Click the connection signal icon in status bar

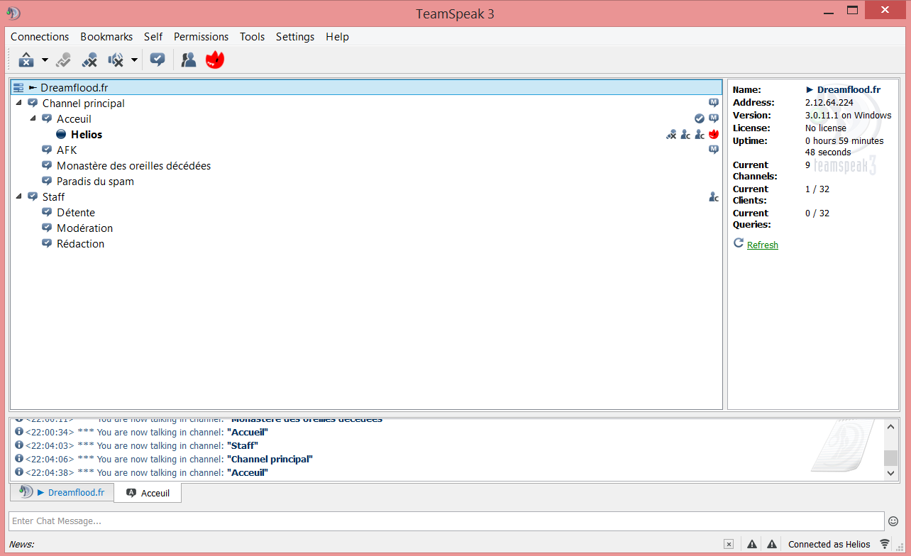click(x=885, y=544)
